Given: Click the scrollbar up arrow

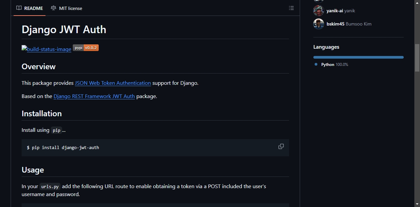Looking at the screenshot, I should (417, 3).
